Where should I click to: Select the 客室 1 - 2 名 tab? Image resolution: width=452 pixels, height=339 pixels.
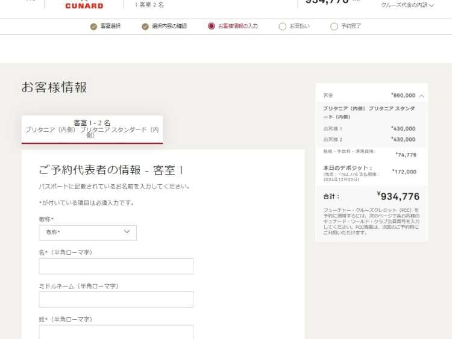click(92, 129)
